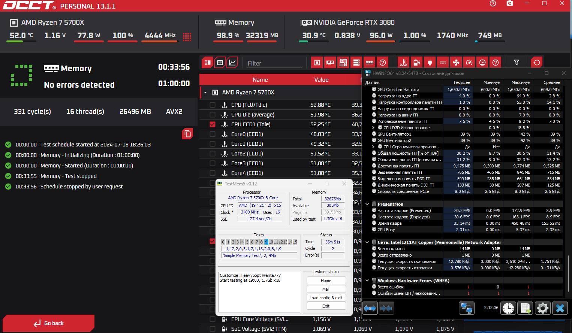Focus the OCCT sensor Filter field

275,63
